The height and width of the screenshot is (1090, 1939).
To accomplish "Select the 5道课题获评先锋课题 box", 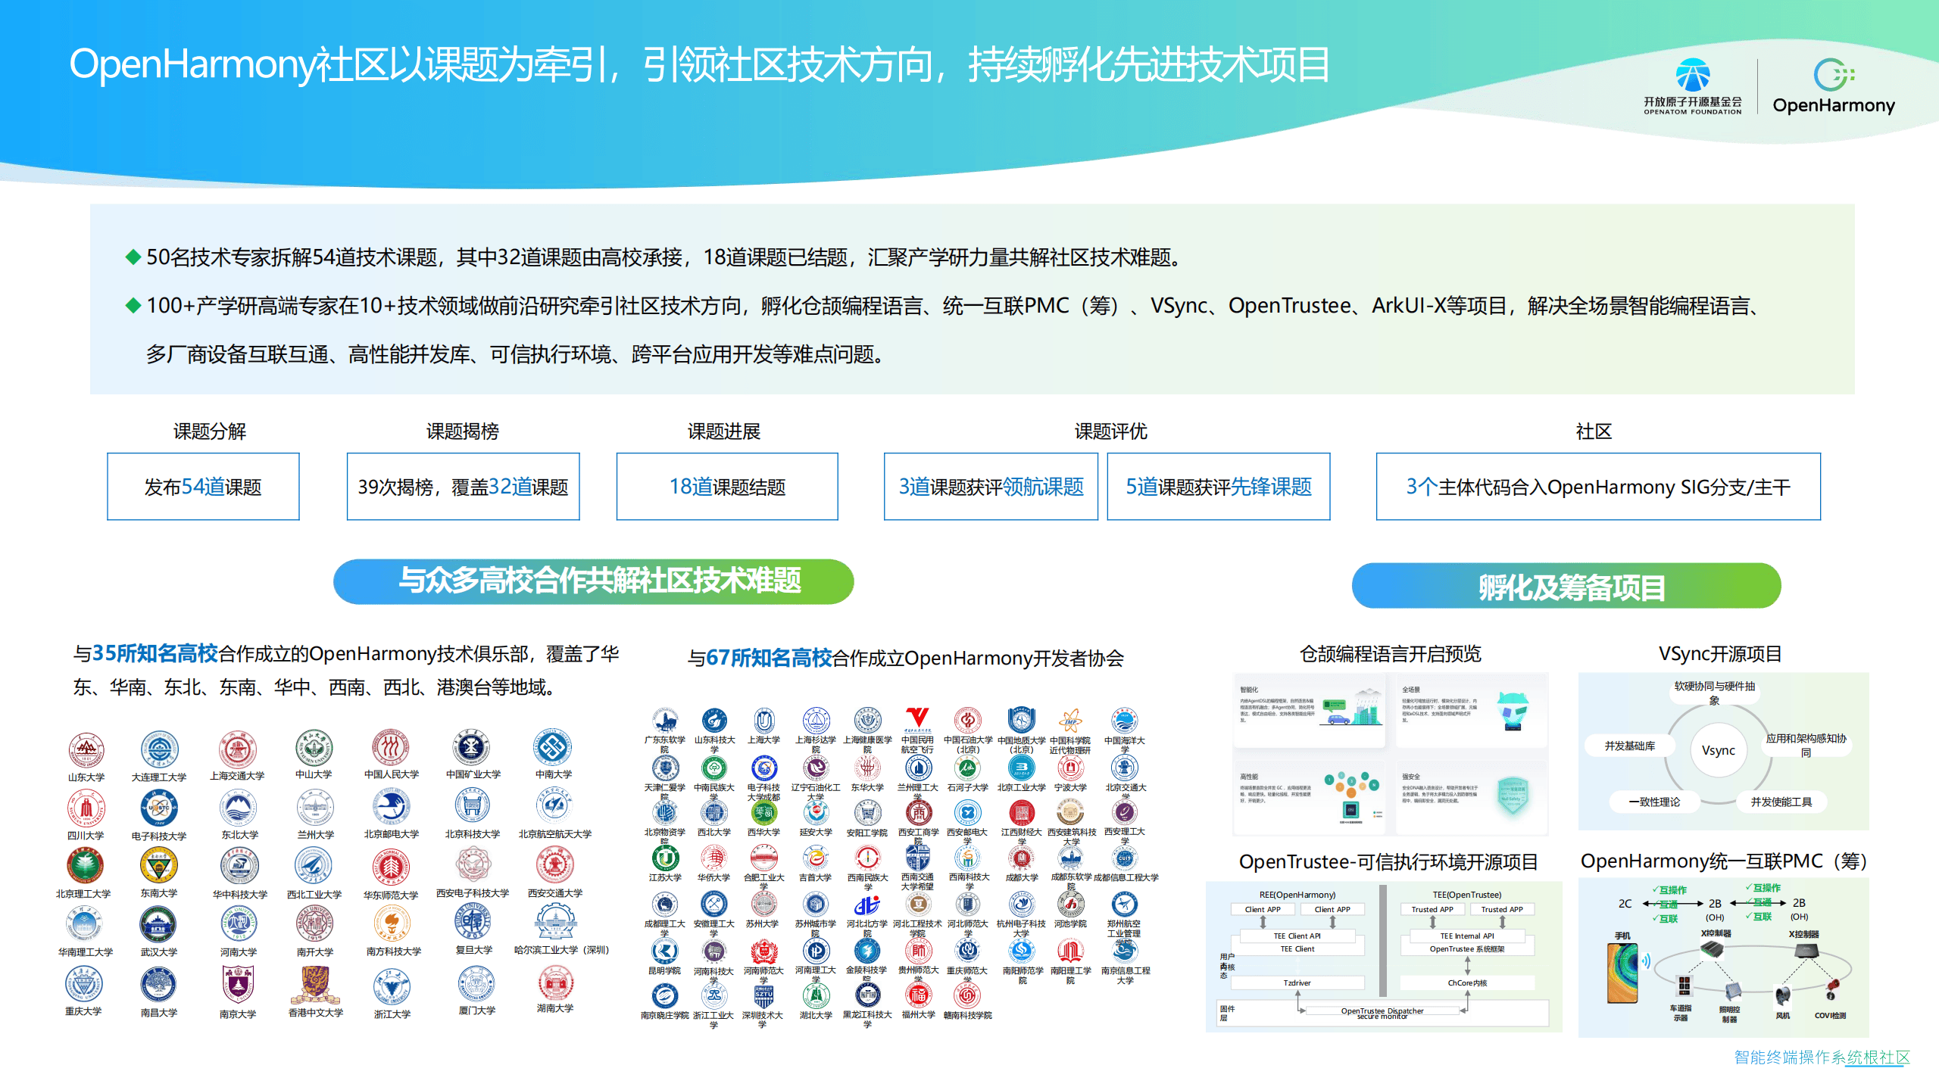I will point(1219,487).
